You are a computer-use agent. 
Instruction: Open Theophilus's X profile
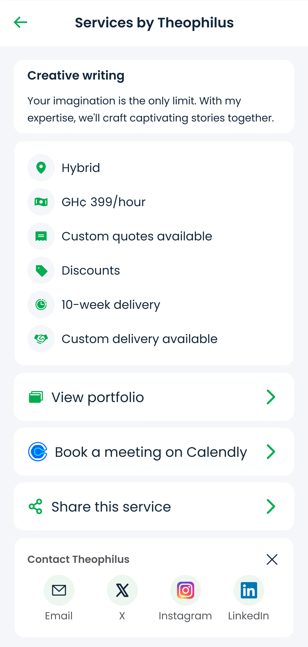122,590
